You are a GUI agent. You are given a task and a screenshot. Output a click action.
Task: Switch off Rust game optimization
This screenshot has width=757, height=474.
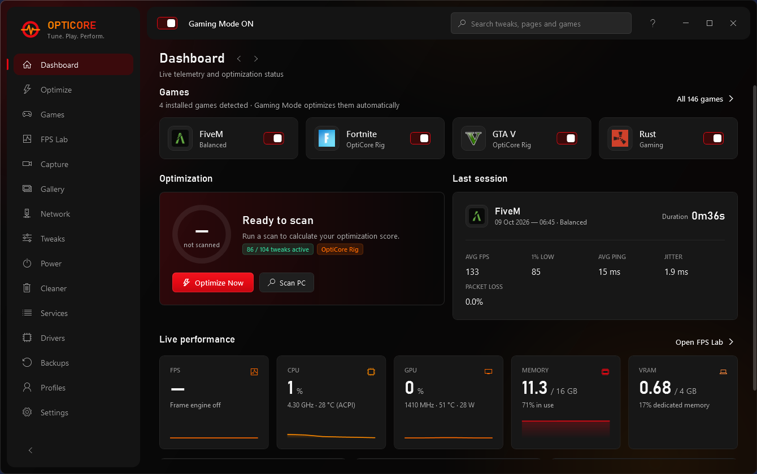[x=714, y=138]
